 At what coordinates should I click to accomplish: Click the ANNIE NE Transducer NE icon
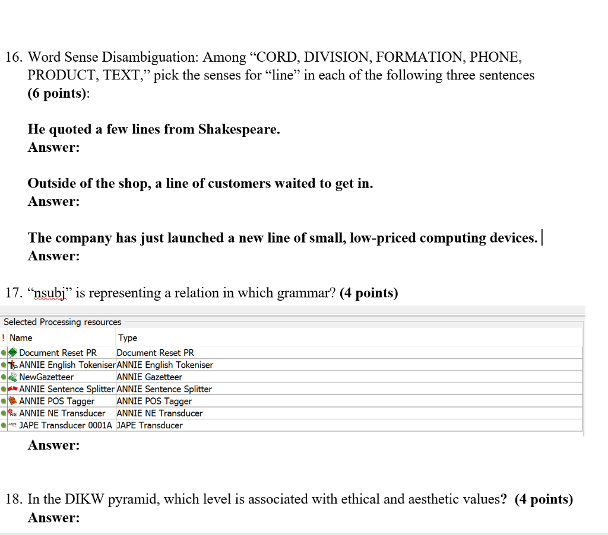[x=13, y=413]
